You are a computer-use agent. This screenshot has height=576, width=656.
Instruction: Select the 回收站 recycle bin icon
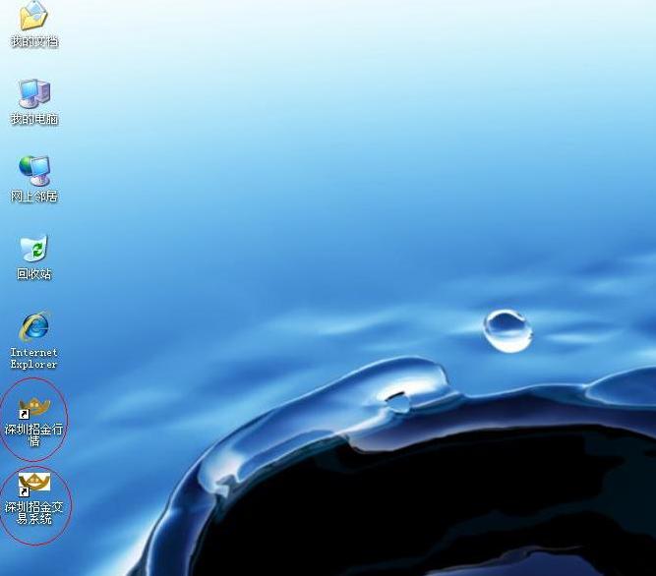point(34,249)
